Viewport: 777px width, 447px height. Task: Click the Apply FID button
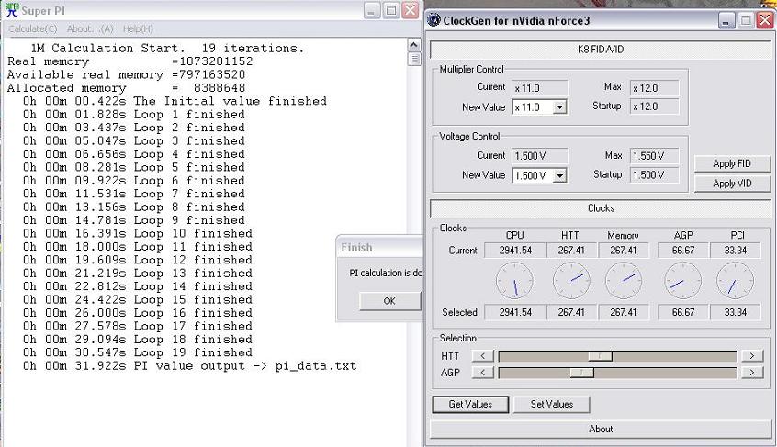pos(732,164)
